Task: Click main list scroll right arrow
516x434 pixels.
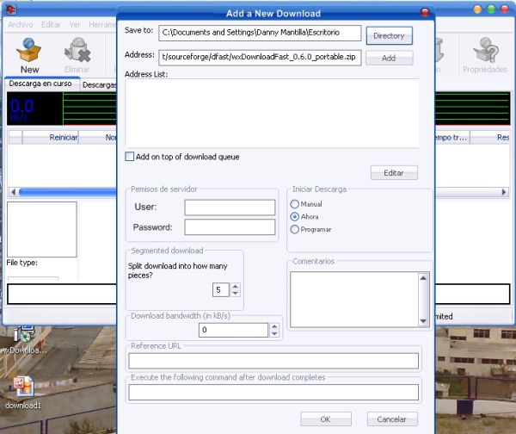Action: (504, 192)
